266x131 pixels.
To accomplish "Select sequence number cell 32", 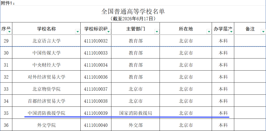I will click(x=6, y=77).
